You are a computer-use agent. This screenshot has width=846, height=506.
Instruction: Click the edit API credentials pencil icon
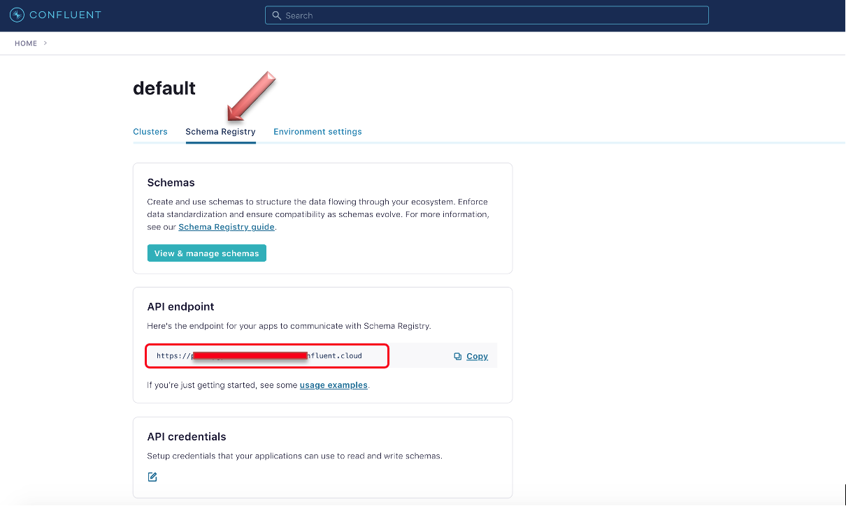[152, 477]
